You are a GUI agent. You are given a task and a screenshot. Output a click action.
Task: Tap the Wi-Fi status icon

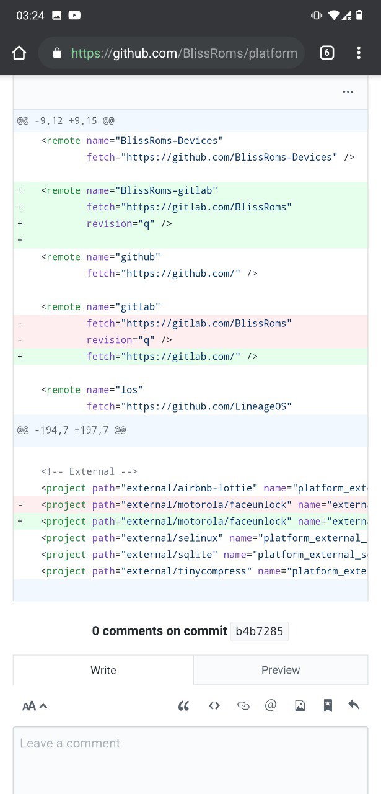335,16
